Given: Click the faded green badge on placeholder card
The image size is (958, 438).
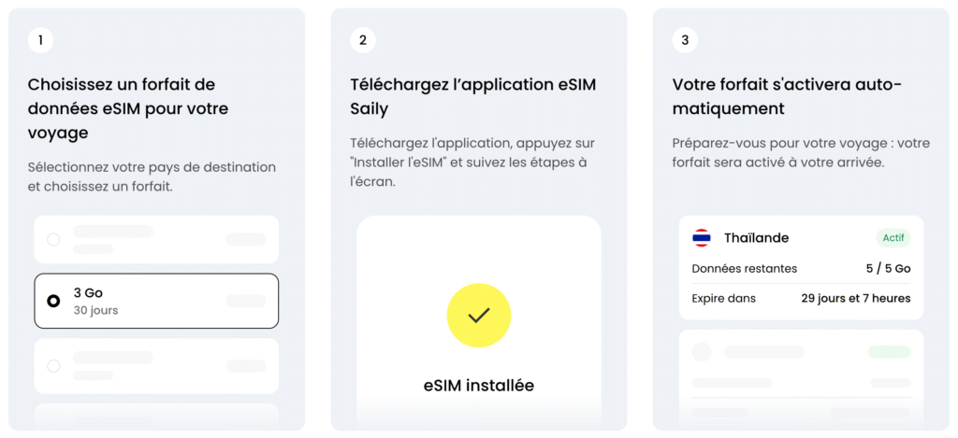Looking at the screenshot, I should [890, 352].
